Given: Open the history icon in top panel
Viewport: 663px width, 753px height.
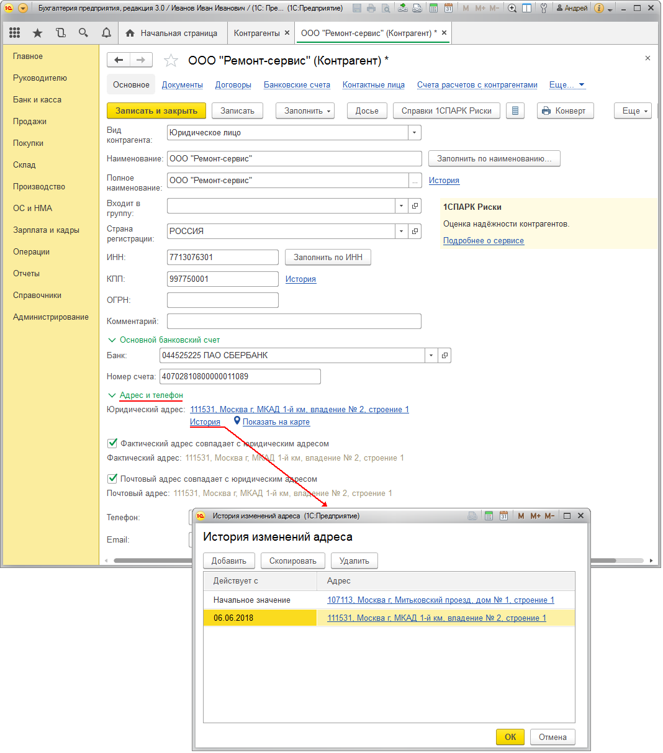Looking at the screenshot, I should click(60, 33).
